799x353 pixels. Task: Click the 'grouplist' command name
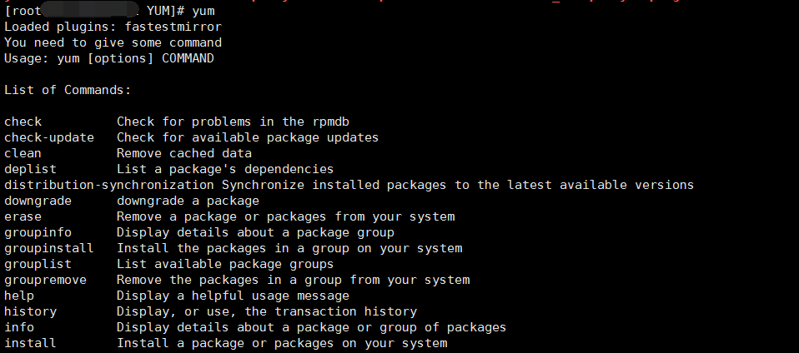[38, 264]
